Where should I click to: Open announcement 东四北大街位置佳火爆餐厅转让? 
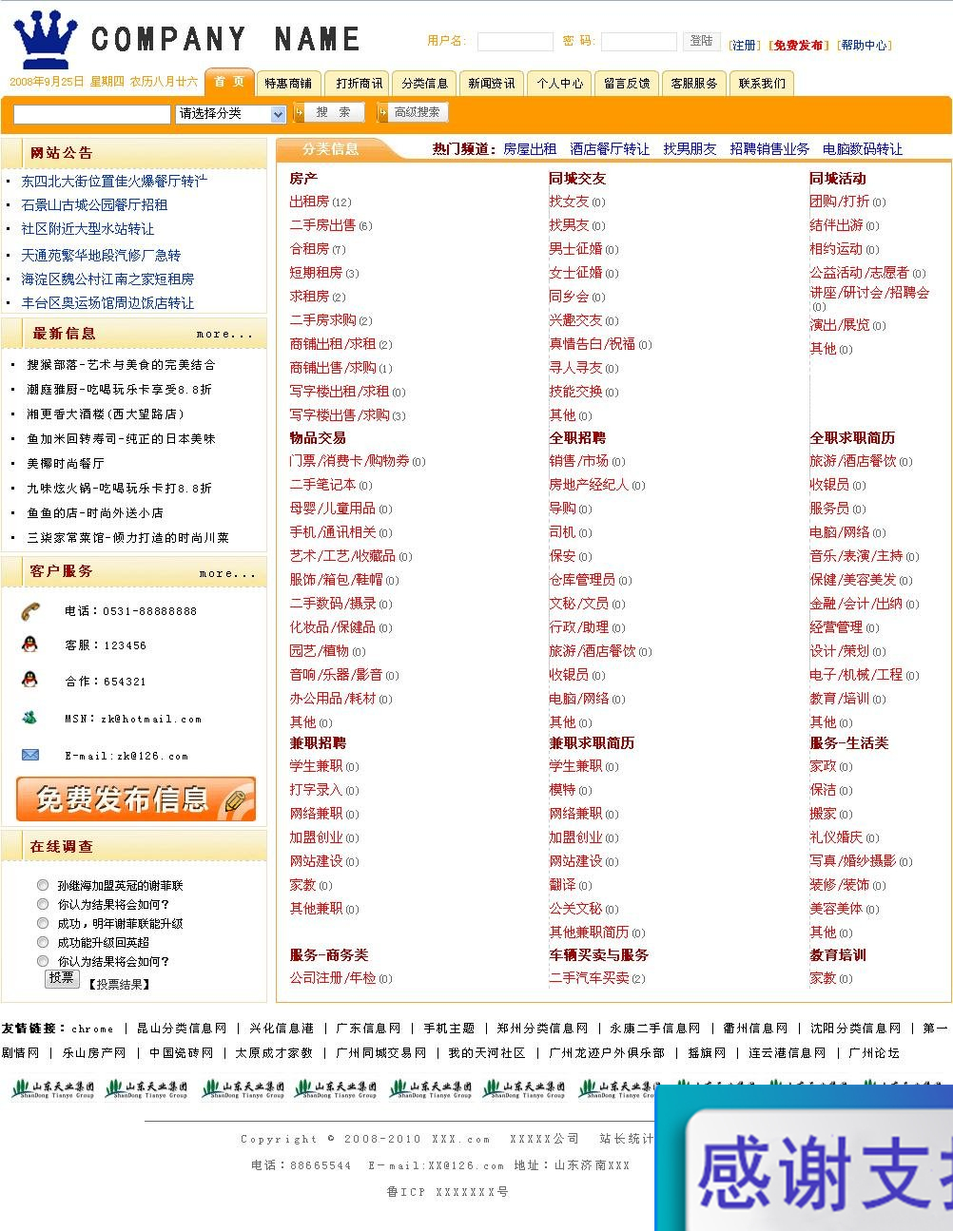point(114,181)
